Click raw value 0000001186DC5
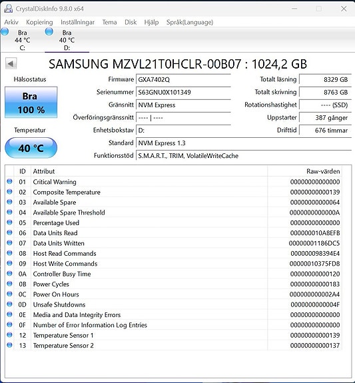 pyautogui.click(x=314, y=243)
